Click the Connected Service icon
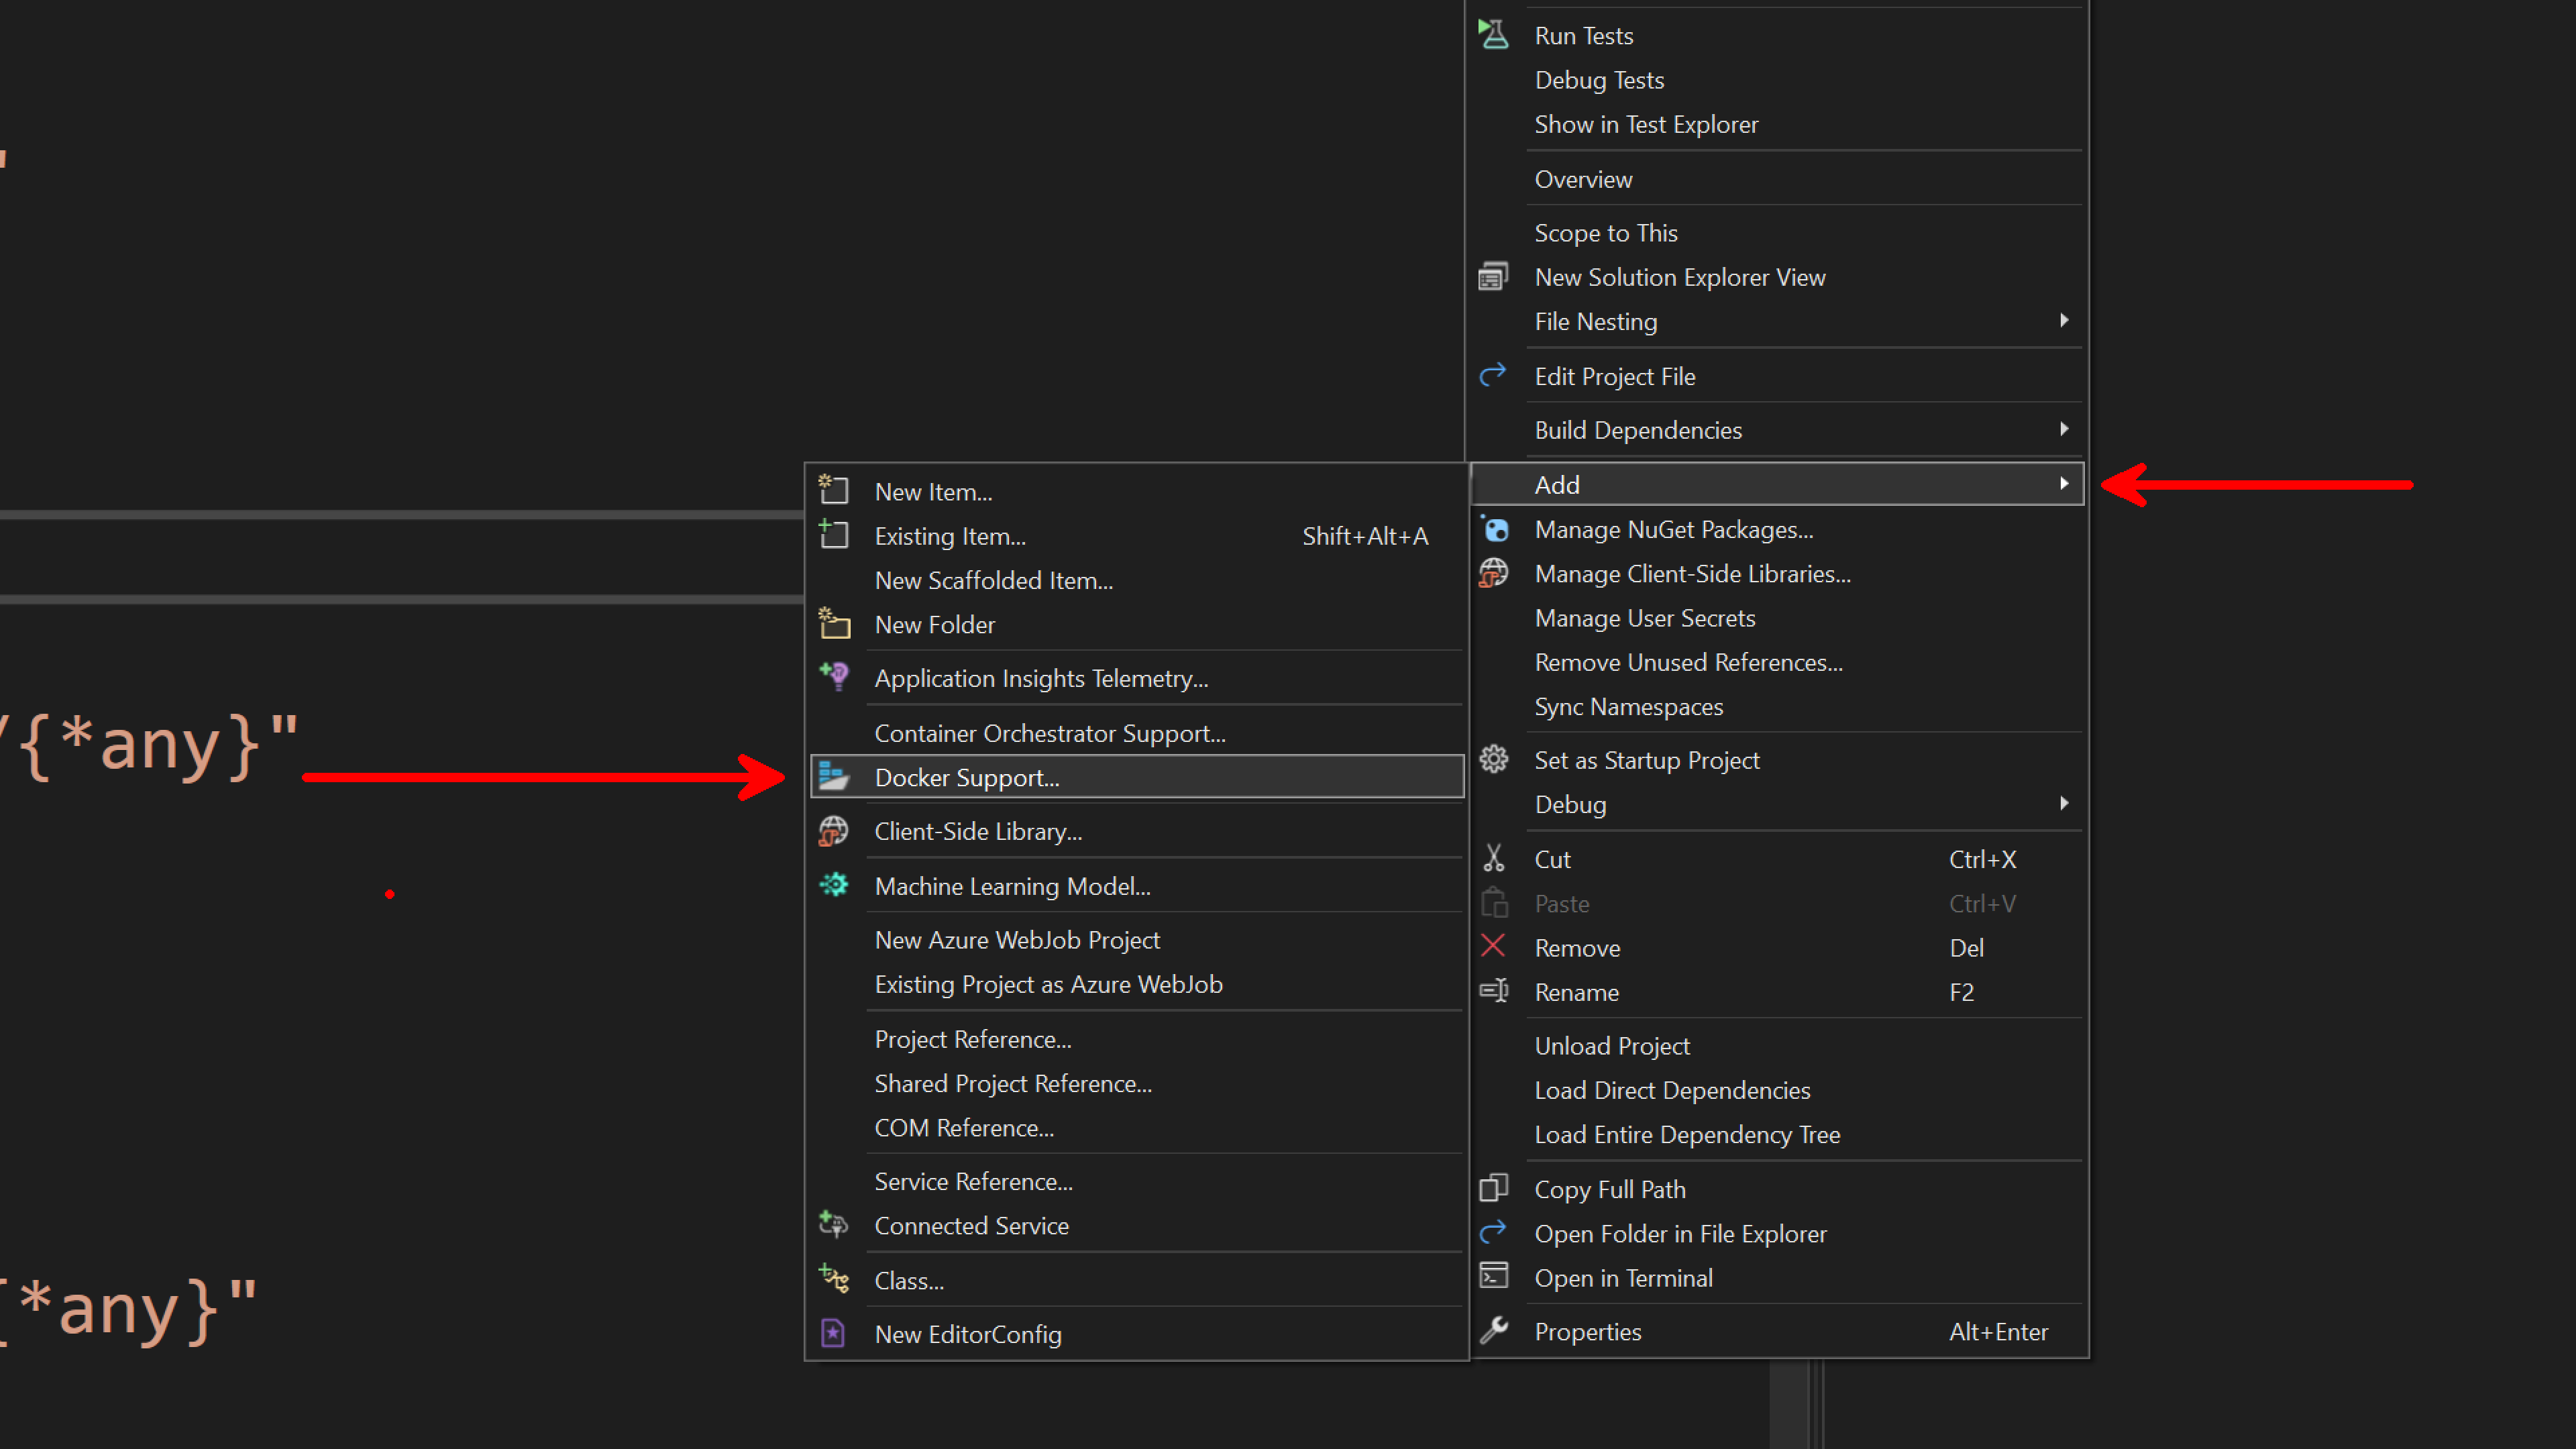This screenshot has height=1449, width=2576. click(x=833, y=1225)
